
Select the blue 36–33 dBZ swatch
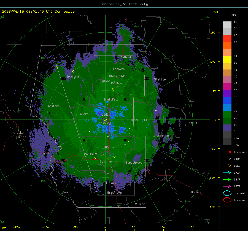pyautogui.click(x=227, y=100)
